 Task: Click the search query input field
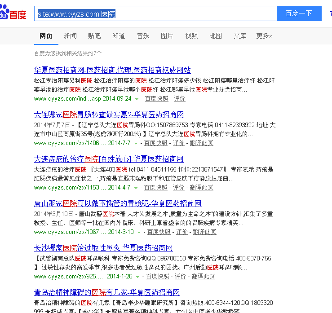pyautogui.click(x=155, y=13)
